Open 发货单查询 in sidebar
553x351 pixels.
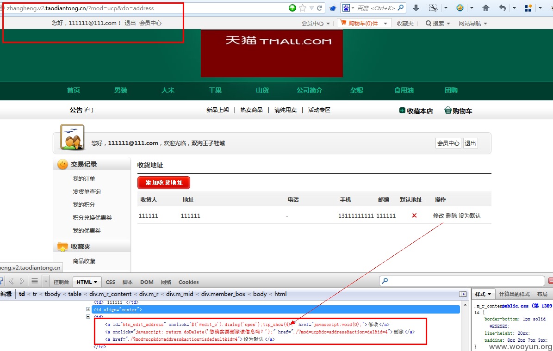tap(87, 192)
